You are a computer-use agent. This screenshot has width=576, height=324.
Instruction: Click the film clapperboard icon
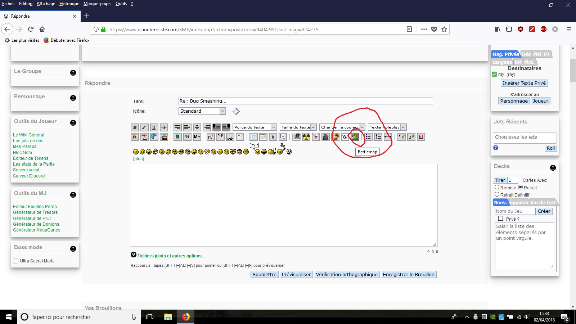pos(325,137)
